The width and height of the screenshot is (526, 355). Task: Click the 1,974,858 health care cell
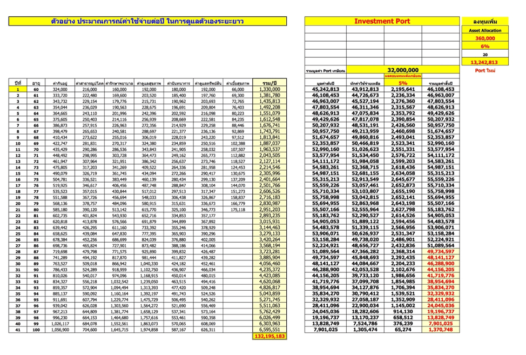[x=149, y=330]
